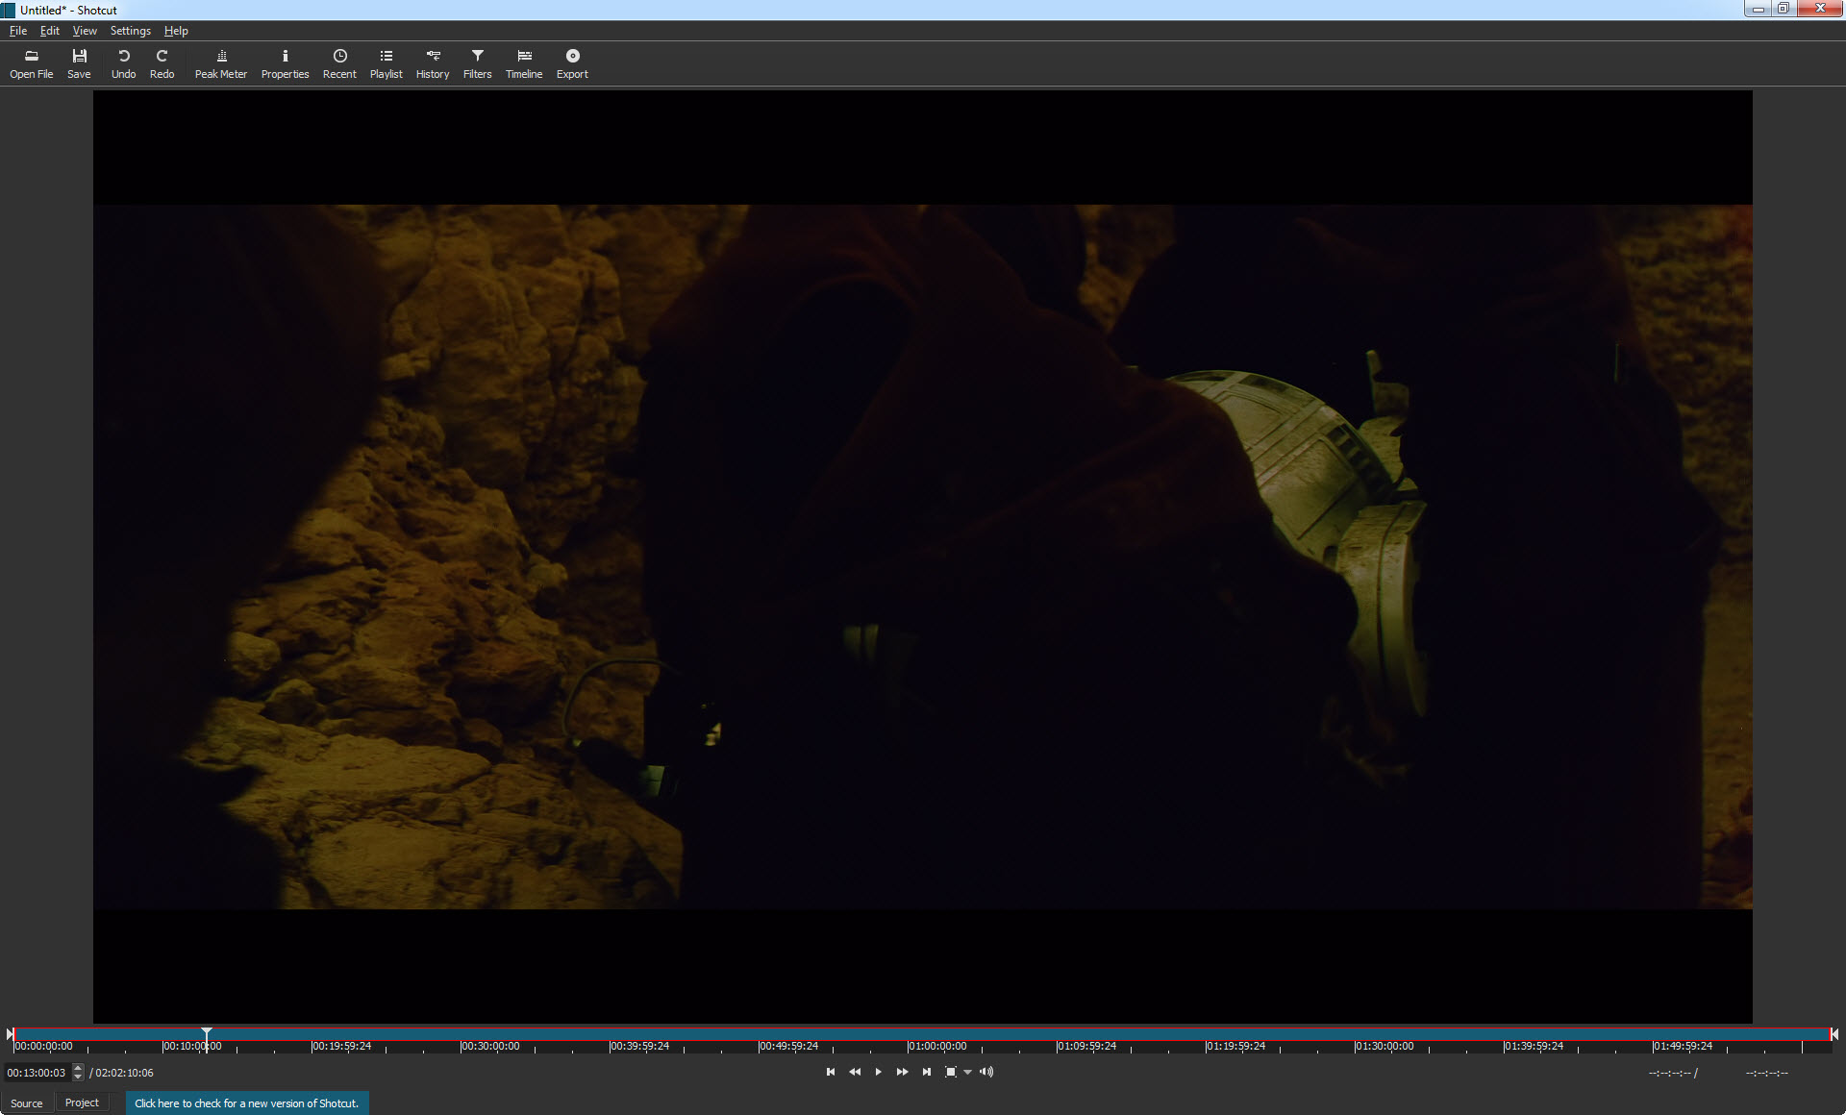Seek to 01:00:00:00 on the scrub bar
Screen dimensions: 1846x1115
(937, 1046)
